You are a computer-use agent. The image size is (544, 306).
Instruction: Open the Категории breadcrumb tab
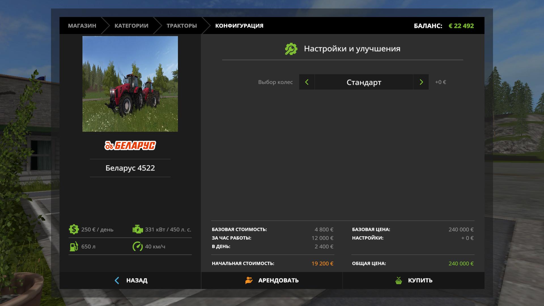(131, 26)
